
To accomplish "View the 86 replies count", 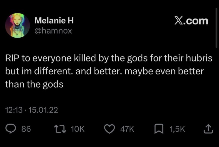I will [x=26, y=129].
